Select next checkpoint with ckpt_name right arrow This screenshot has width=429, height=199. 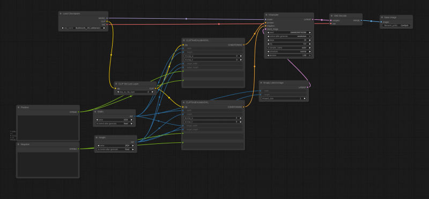[104, 28]
